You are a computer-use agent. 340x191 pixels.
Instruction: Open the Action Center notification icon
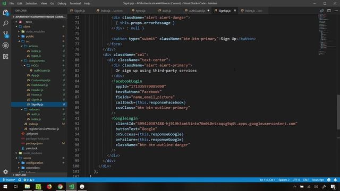coord(333,187)
